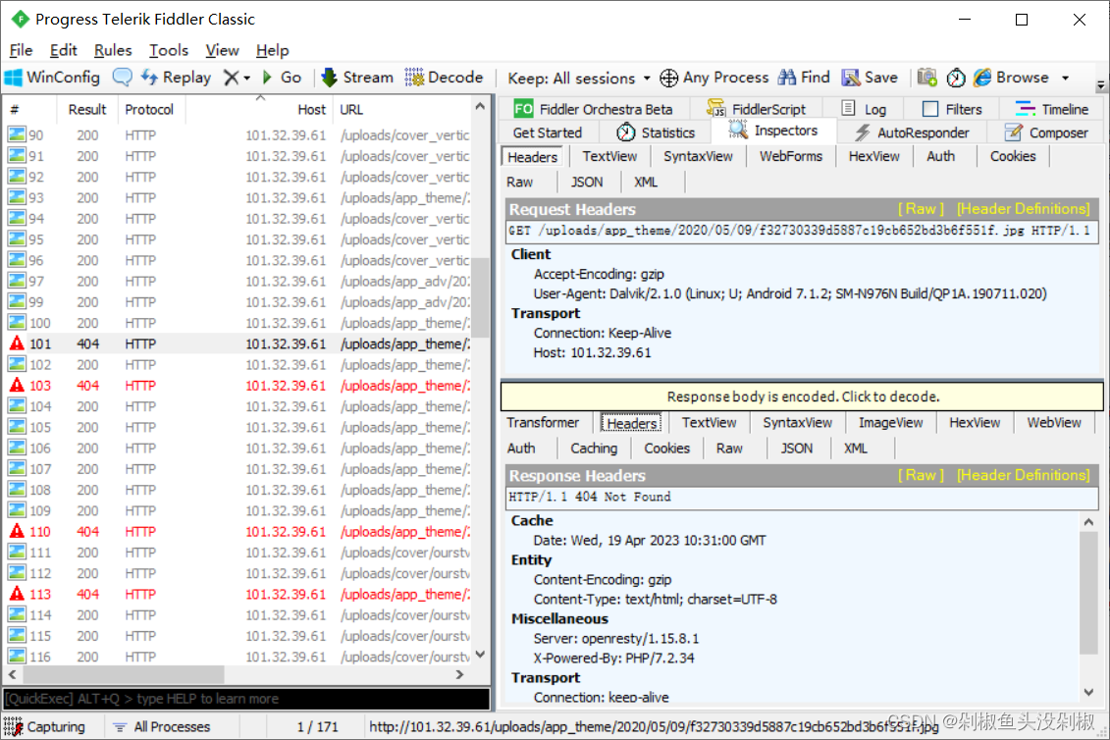
Task: Click Header Definitions link in Response Headers
Action: 1024,475
